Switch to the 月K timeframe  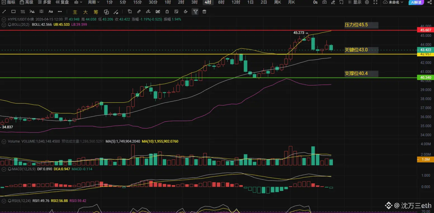pos(291,2)
